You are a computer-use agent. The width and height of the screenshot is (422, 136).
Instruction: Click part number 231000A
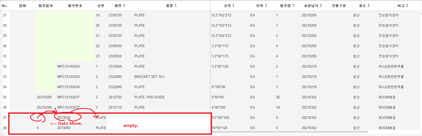[x=115, y=66]
